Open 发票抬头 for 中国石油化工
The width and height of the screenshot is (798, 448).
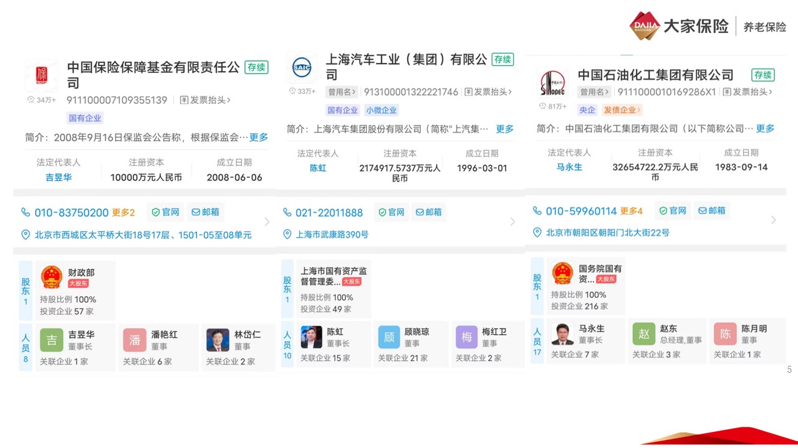748,91
